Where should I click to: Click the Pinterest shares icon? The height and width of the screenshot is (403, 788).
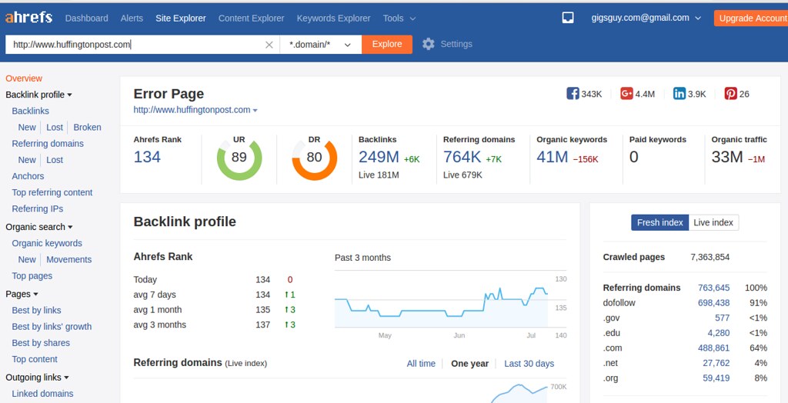click(730, 94)
